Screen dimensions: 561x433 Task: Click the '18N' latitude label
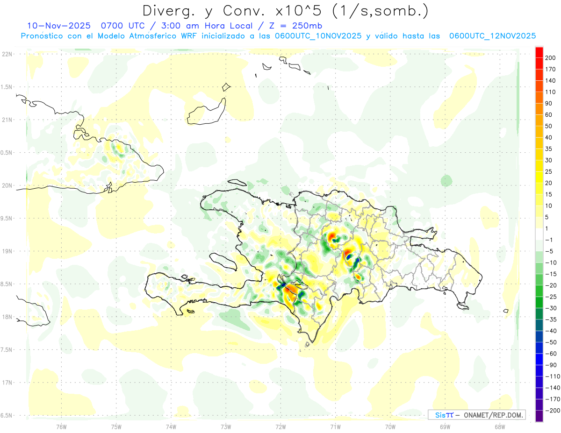click(7, 317)
